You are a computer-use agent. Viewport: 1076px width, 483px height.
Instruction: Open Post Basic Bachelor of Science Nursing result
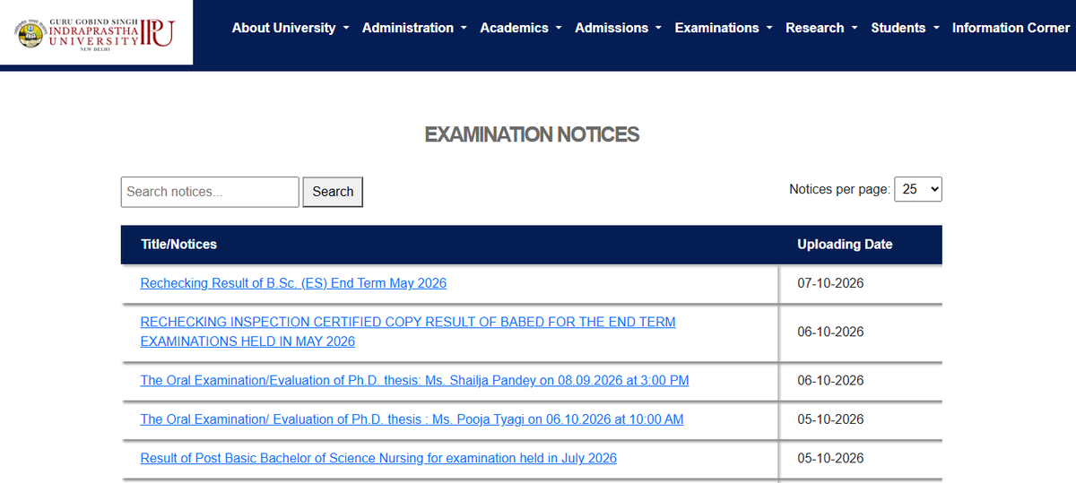(378, 458)
